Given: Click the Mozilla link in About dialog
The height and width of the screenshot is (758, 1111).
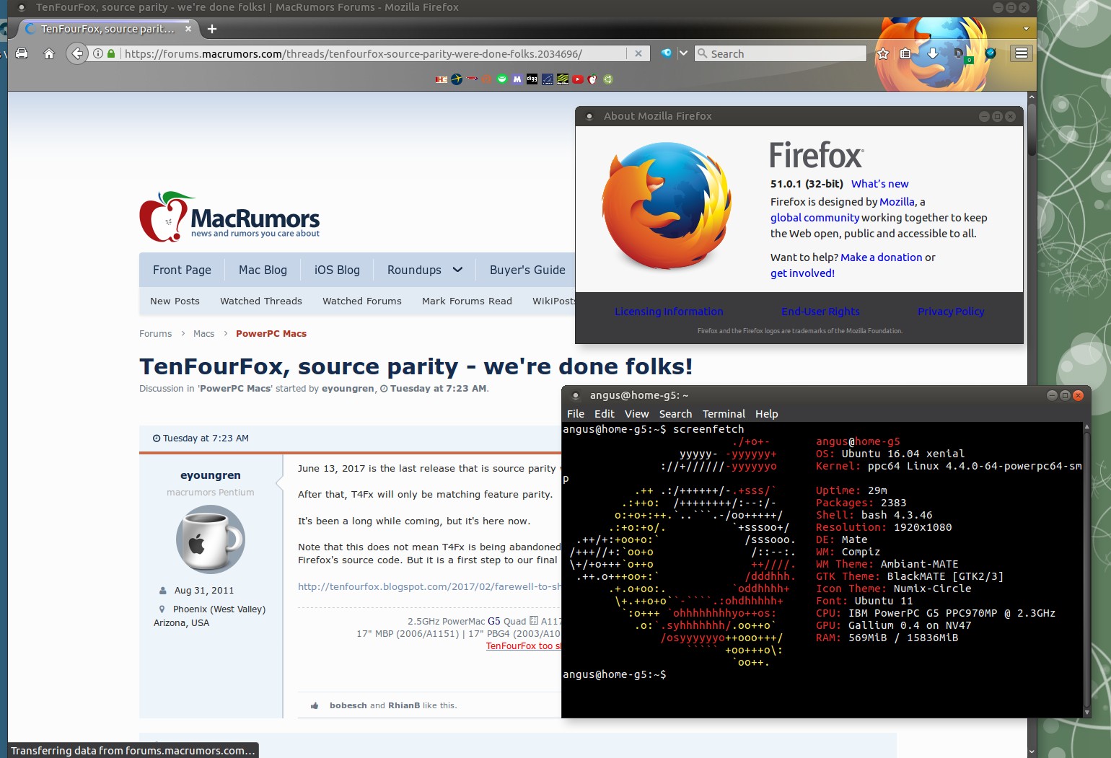Looking at the screenshot, I should [x=897, y=202].
